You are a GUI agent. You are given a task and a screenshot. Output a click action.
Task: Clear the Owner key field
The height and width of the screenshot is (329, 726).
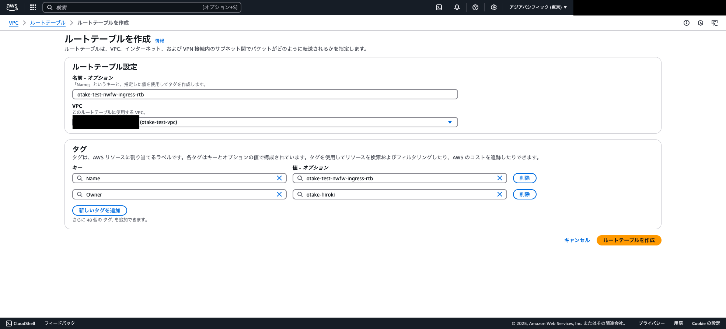pos(279,194)
